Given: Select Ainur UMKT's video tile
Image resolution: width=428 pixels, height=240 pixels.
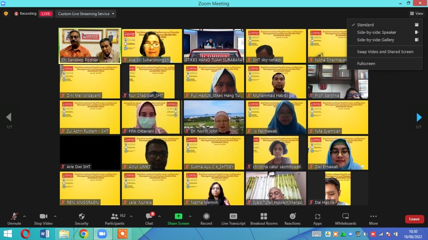Looking at the screenshot, I should 152,153.
